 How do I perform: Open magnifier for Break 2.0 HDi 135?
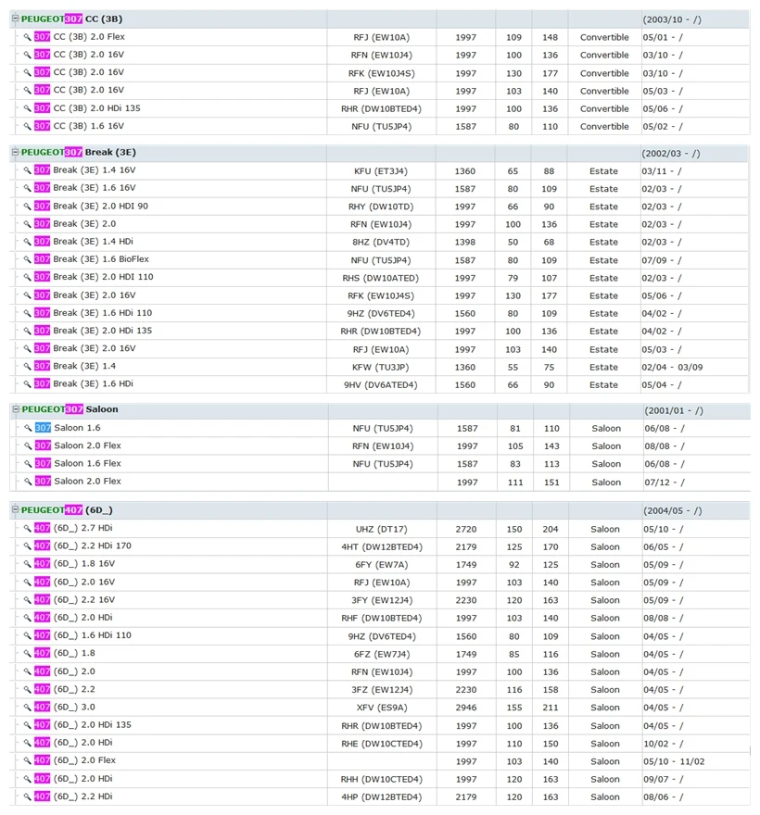[x=27, y=331]
